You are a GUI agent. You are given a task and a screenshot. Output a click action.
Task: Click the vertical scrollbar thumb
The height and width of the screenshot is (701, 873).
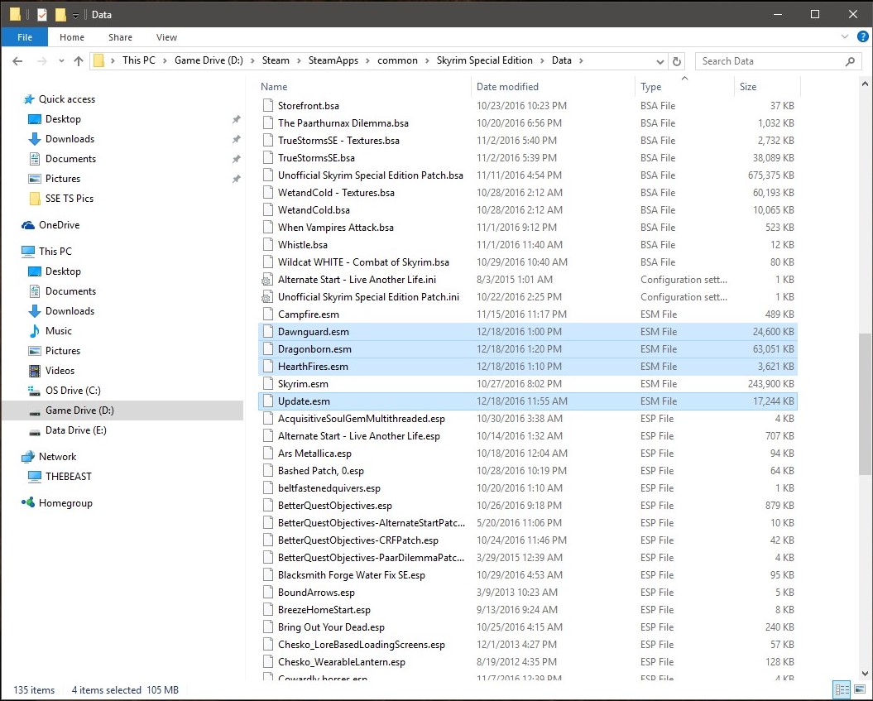pyautogui.click(x=865, y=404)
